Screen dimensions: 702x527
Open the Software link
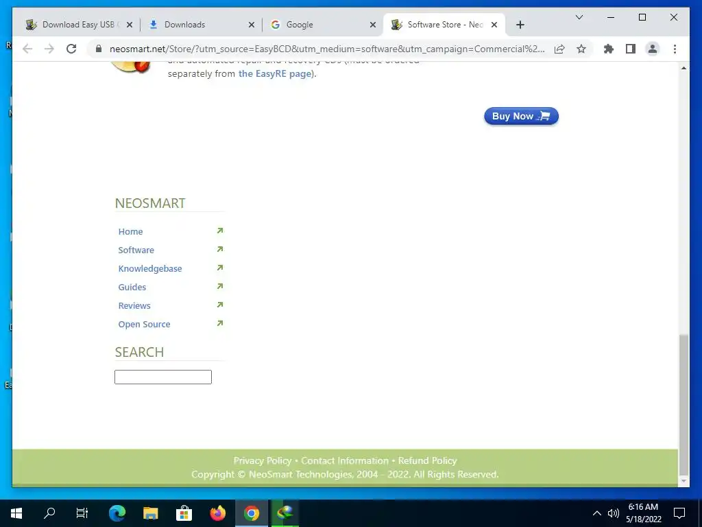tap(136, 250)
